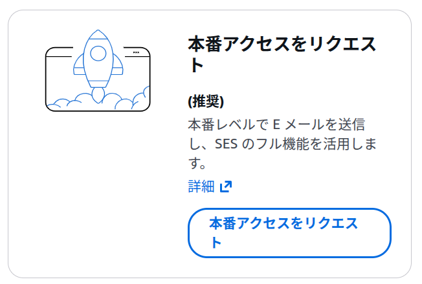Click the rocket's nose cone tip

(98, 32)
